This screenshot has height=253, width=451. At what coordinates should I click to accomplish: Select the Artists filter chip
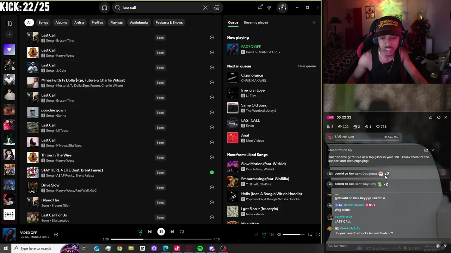pos(79,22)
